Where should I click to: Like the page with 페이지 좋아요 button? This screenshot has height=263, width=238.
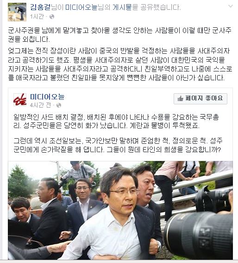click(200, 99)
